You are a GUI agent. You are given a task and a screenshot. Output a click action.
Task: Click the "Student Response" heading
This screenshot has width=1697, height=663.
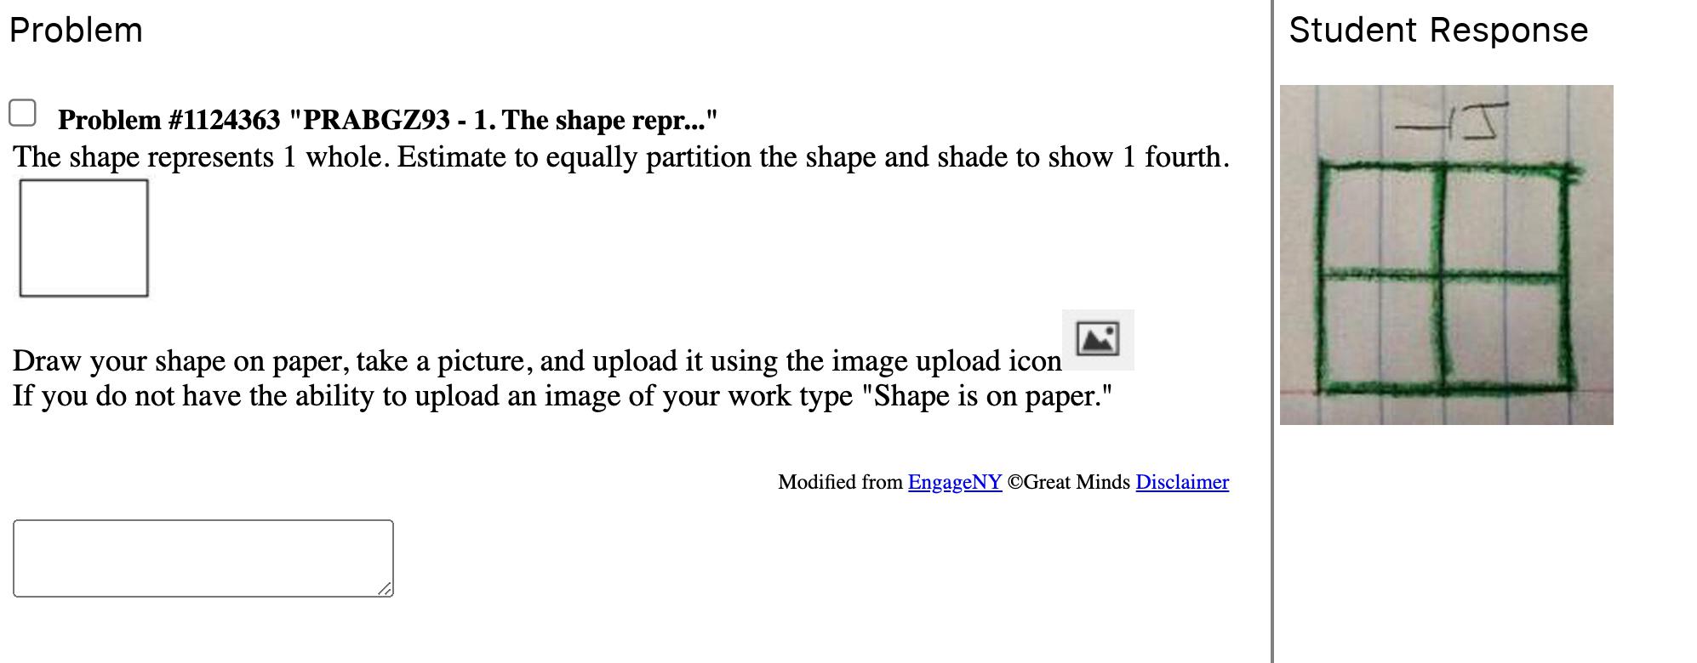1437,31
